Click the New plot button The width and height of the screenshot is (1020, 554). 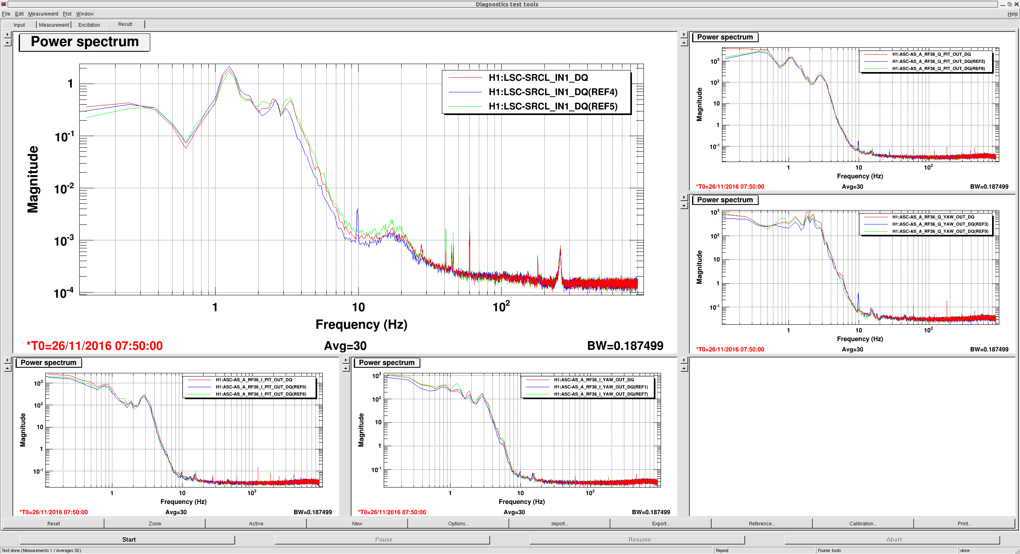tap(357, 523)
